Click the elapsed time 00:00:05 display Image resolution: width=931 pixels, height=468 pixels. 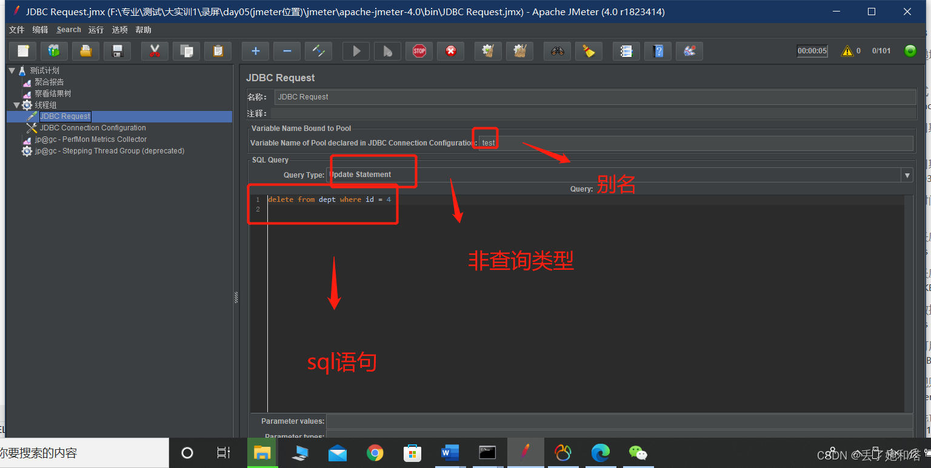812,51
